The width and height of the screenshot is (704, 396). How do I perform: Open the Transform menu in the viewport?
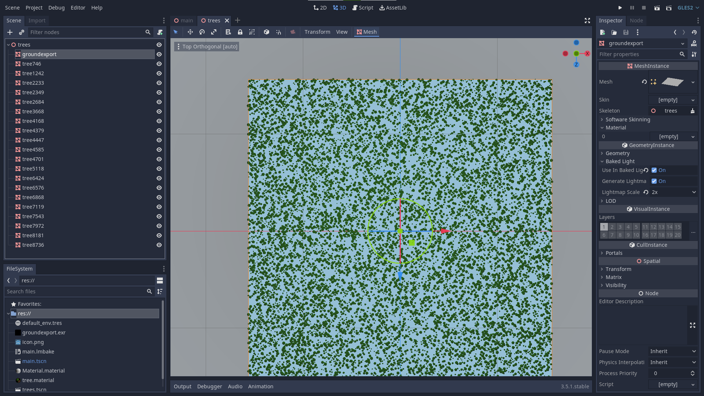(317, 32)
